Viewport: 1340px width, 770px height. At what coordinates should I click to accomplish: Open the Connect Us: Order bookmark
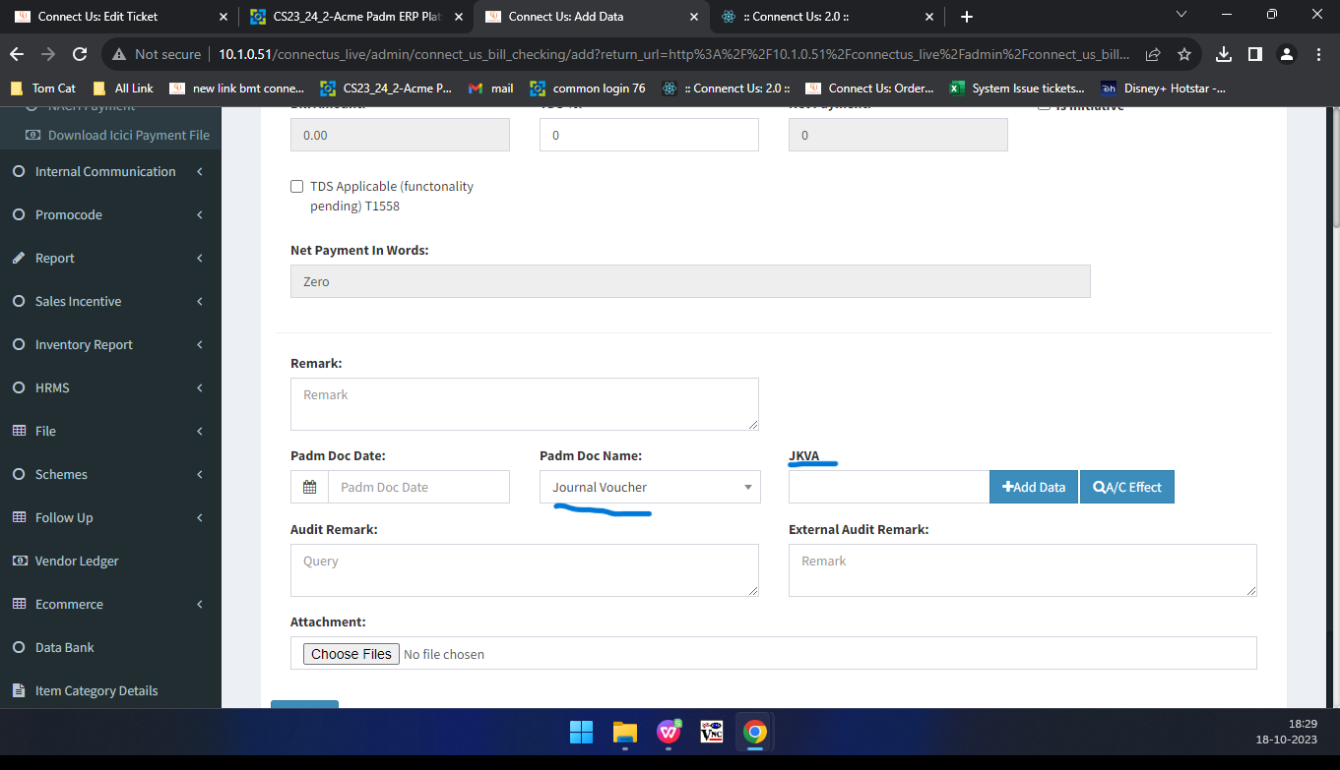click(x=869, y=88)
